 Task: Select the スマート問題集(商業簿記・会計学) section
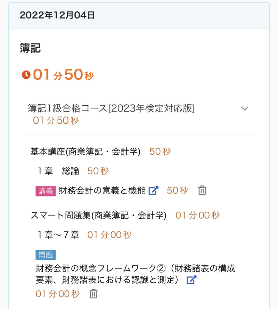tap(98, 216)
